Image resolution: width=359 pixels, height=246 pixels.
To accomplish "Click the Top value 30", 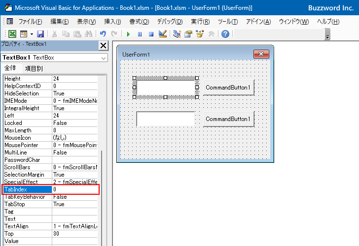I will pos(75,234).
